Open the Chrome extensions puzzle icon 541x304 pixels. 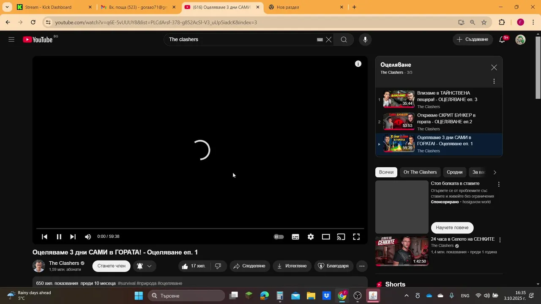coord(502,22)
